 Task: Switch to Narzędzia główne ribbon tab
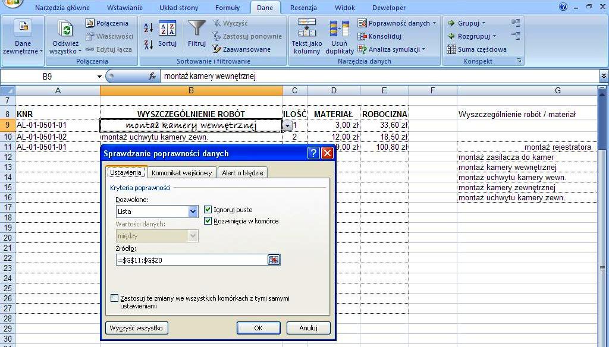[62, 8]
